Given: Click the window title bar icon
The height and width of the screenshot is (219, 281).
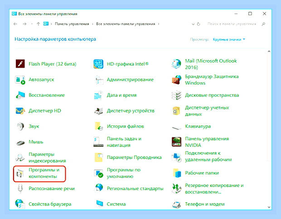Looking at the screenshot, I should pos(14,14).
